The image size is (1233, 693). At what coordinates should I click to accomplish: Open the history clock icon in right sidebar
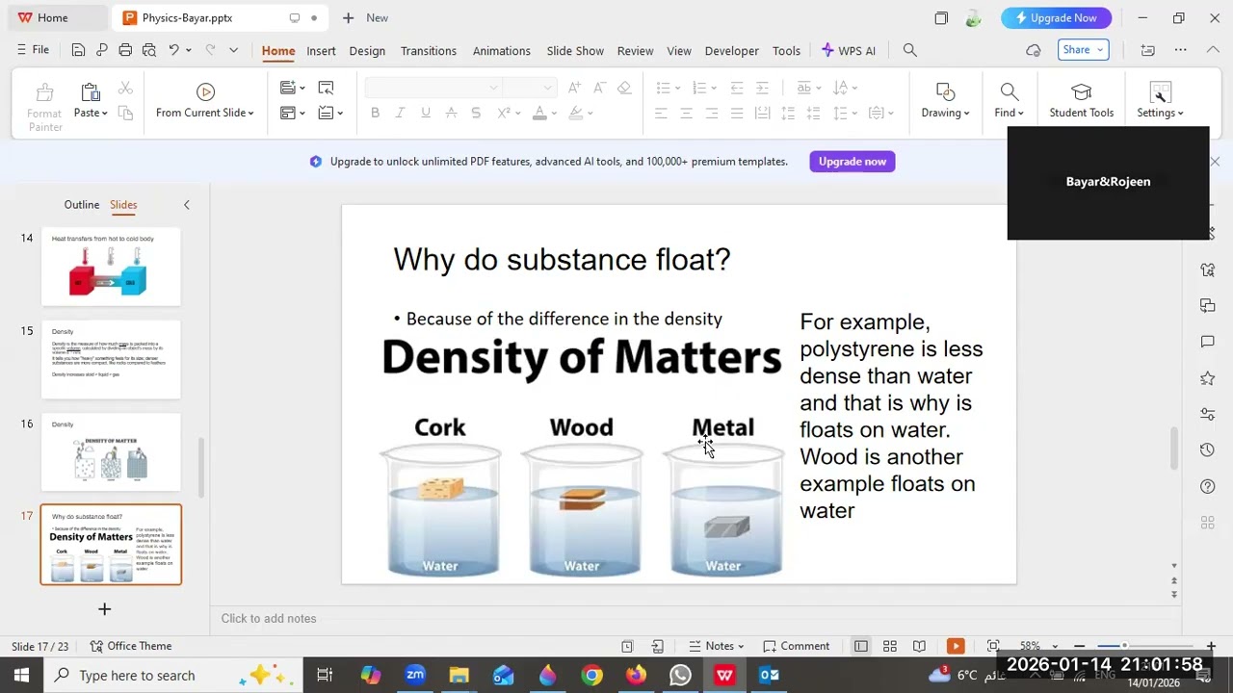click(1208, 449)
